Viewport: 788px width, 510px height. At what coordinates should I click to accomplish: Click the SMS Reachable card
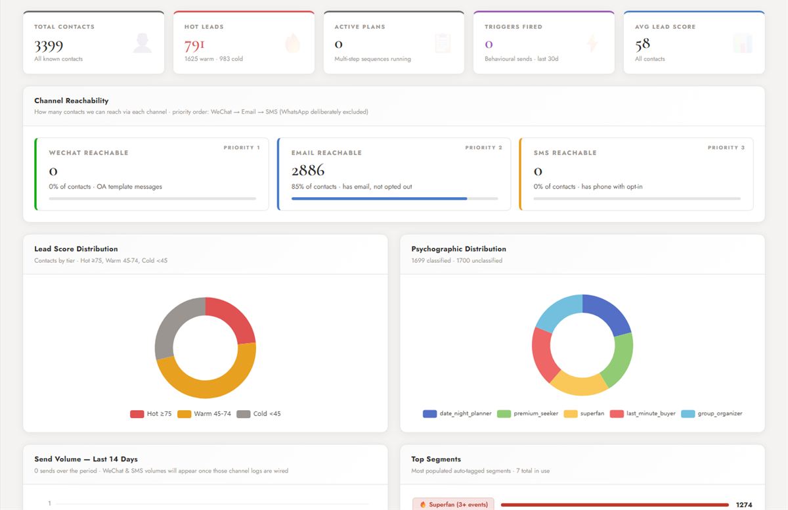click(636, 174)
